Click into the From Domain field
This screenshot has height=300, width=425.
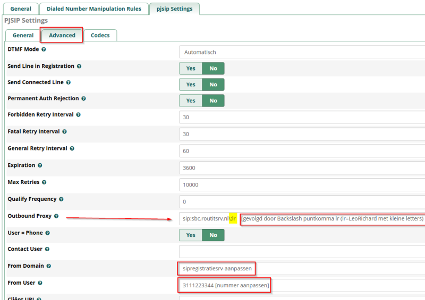click(x=215, y=269)
